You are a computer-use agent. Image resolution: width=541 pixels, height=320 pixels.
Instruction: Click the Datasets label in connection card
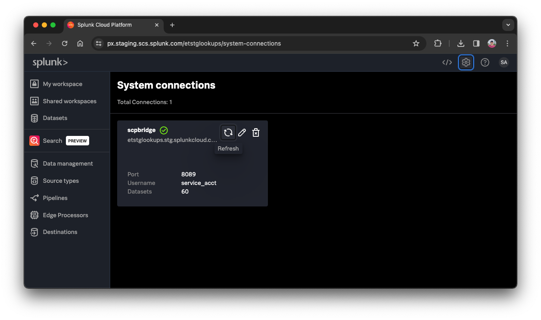(140, 191)
